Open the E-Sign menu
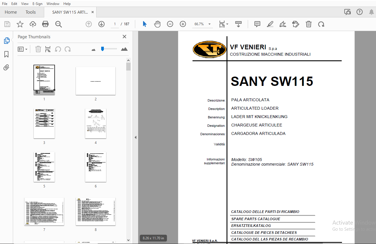This screenshot has height=244, width=376. click(37, 3)
